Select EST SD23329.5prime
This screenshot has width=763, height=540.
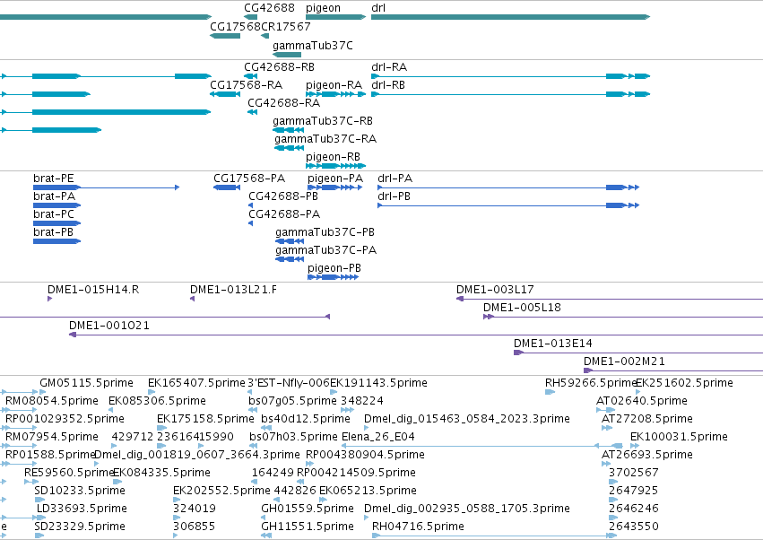[x=80, y=527]
